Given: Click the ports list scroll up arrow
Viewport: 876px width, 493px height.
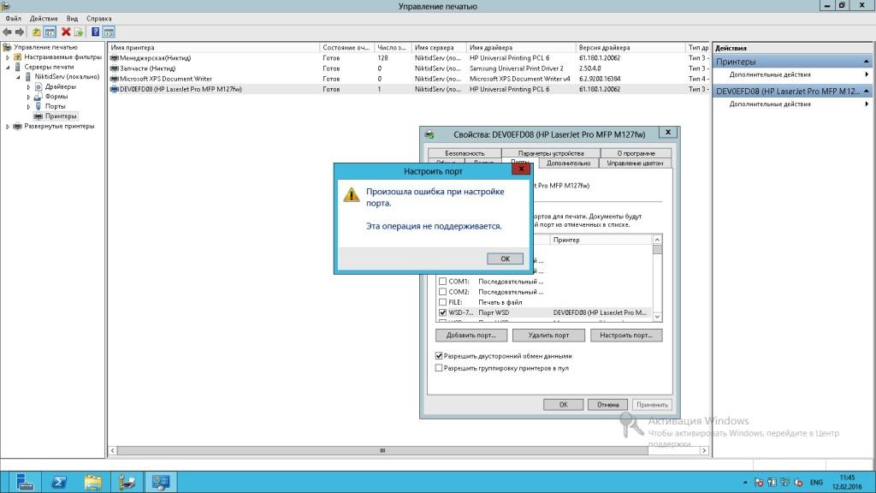Looking at the screenshot, I should pyautogui.click(x=657, y=240).
